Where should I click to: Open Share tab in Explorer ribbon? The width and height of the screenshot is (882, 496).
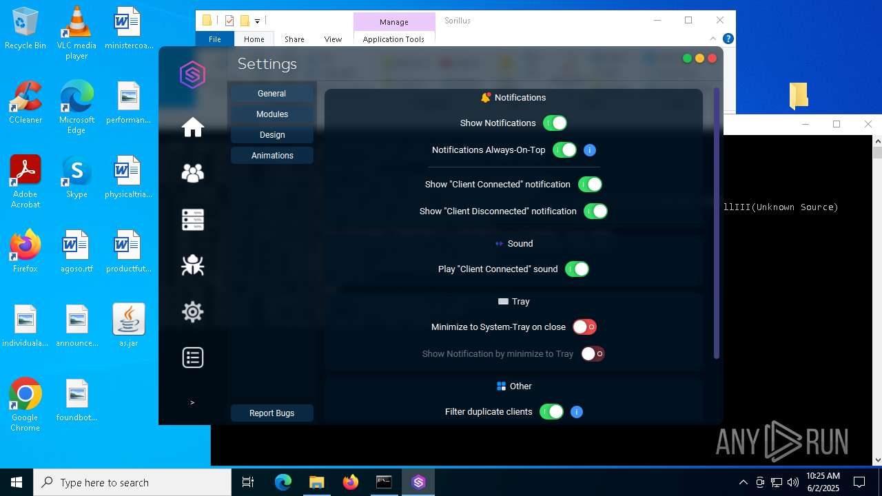(x=294, y=39)
